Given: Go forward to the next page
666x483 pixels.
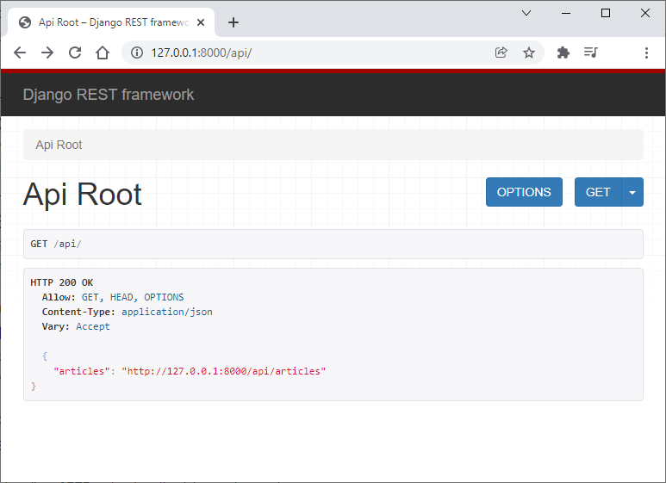Looking at the screenshot, I should point(47,53).
